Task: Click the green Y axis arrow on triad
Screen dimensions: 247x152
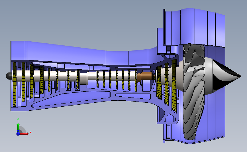Action: [x=18, y=128]
